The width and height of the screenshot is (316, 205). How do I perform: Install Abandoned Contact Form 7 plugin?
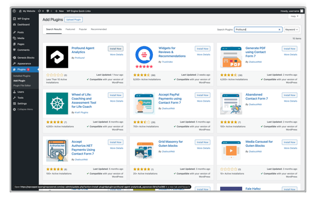pyautogui.click(x=289, y=95)
